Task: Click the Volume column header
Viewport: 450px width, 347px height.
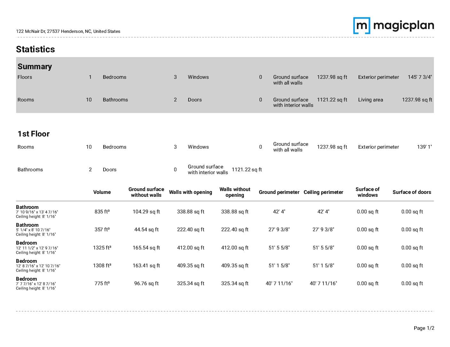Action: click(102, 192)
